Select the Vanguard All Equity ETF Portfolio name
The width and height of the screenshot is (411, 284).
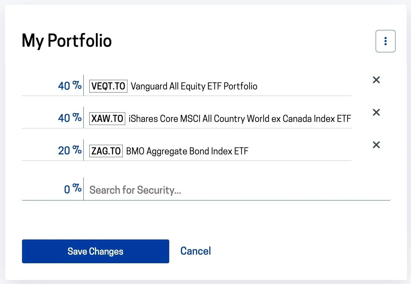pyautogui.click(x=194, y=86)
